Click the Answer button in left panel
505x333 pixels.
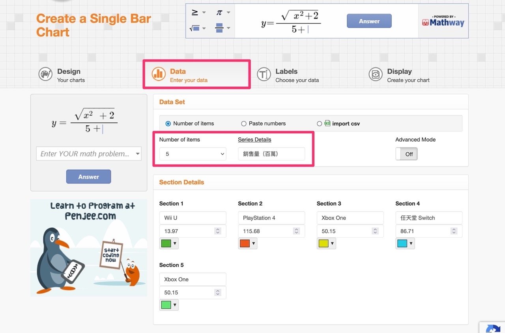click(88, 177)
